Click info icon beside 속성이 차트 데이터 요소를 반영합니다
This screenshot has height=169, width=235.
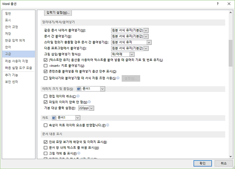point(108,125)
